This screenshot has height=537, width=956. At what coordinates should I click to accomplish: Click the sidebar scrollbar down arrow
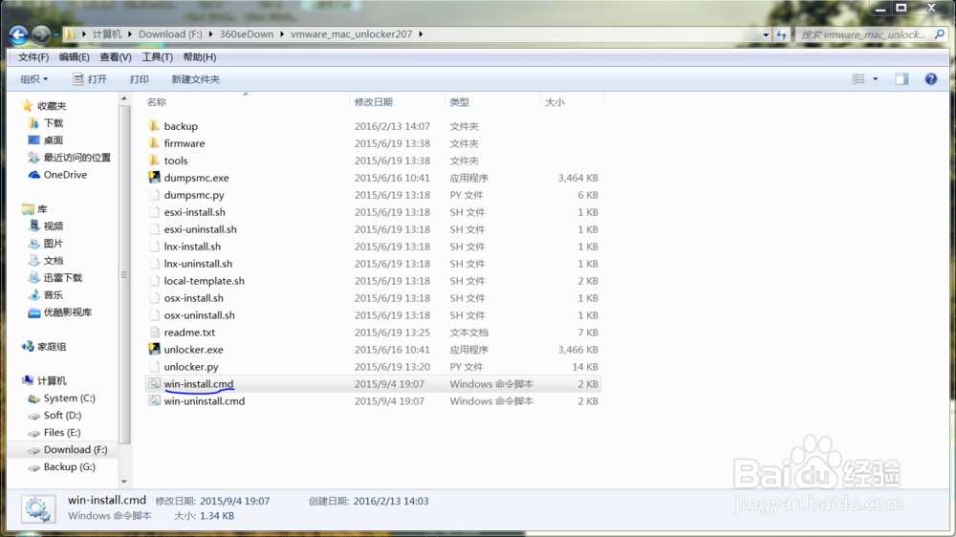tap(124, 482)
